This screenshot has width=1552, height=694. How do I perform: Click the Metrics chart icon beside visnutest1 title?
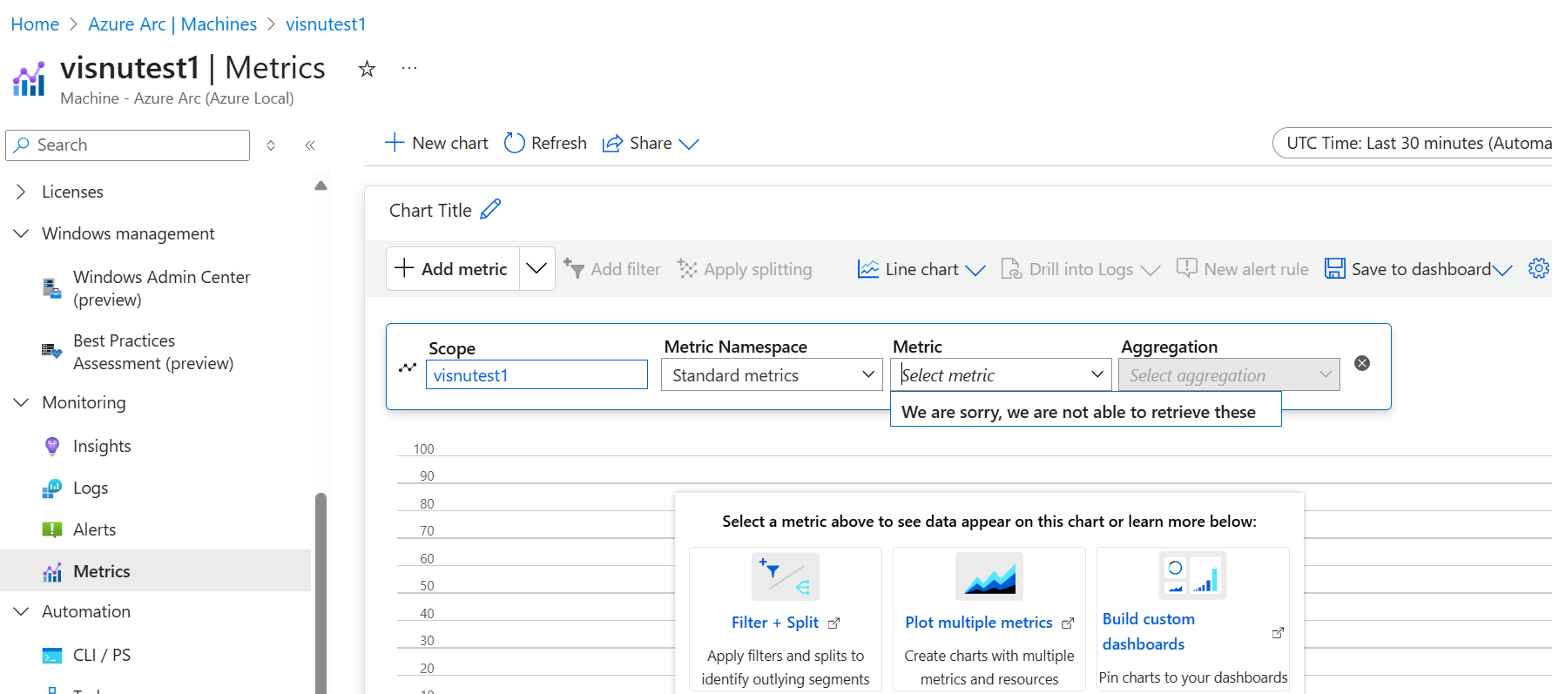[x=30, y=78]
